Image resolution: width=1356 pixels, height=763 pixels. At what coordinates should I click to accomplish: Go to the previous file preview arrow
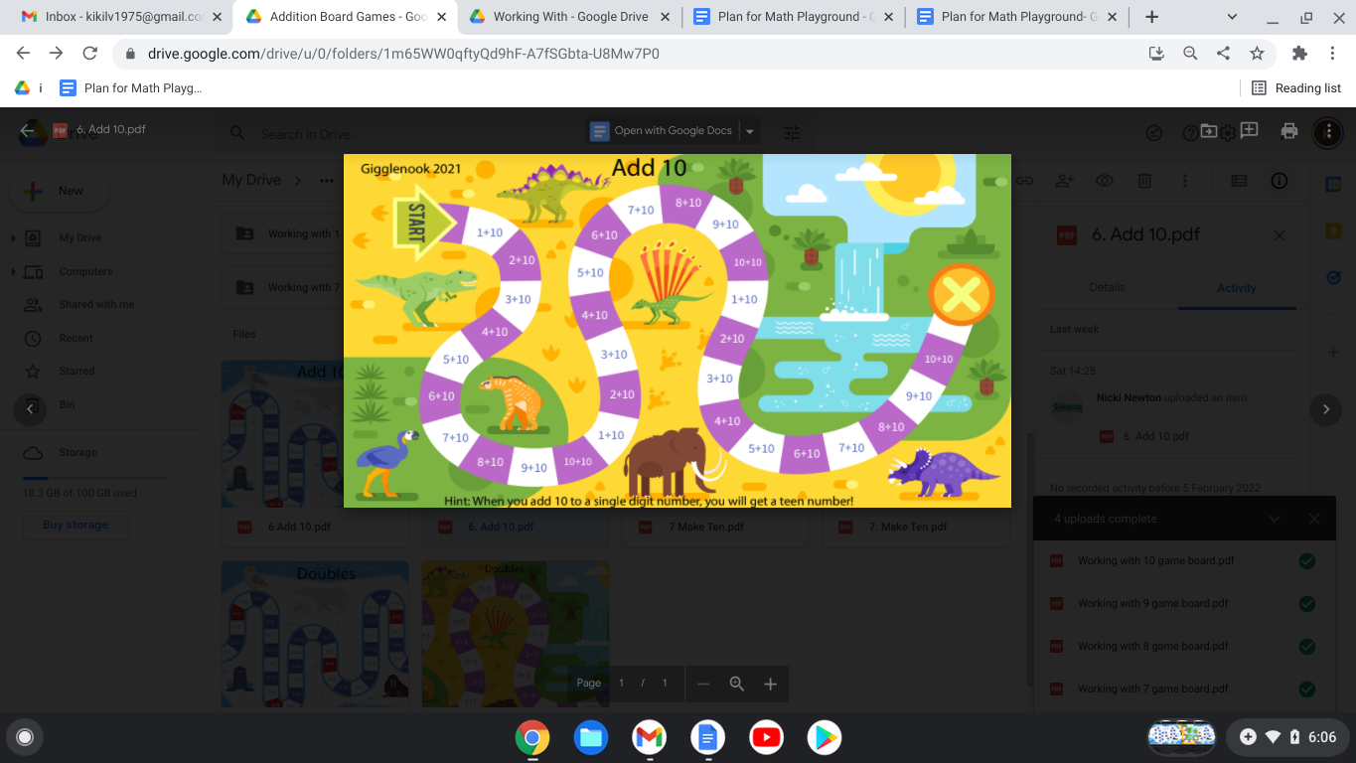(30, 408)
